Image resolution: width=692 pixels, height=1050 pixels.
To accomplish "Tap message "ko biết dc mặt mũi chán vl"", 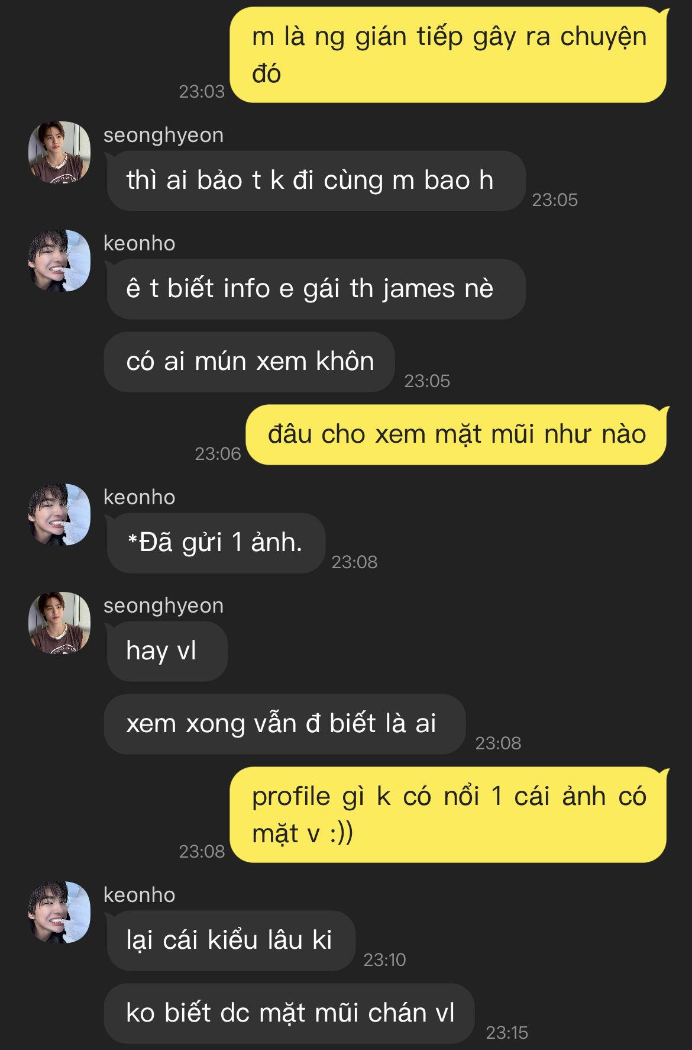I will (x=289, y=1013).
